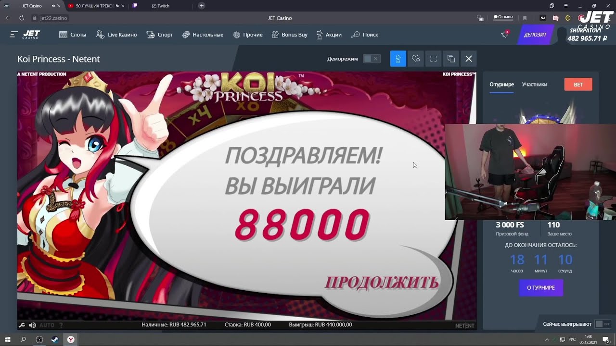
Task: Click Наличные: RUB 482.965,71 text
Action: [174, 325]
